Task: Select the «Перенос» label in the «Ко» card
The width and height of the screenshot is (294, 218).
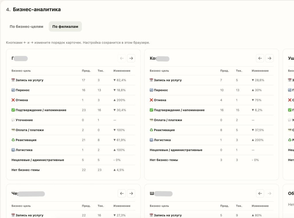Action: 161,90
